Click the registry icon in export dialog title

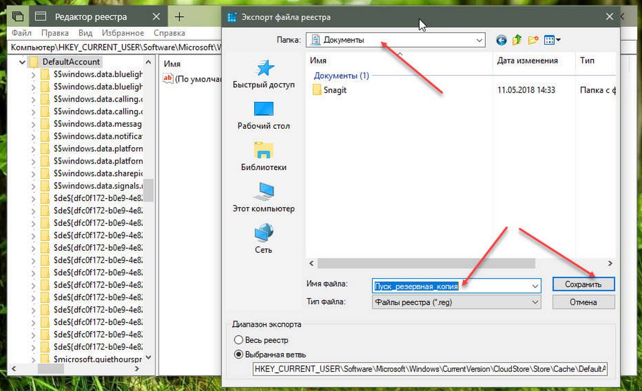[x=232, y=17]
